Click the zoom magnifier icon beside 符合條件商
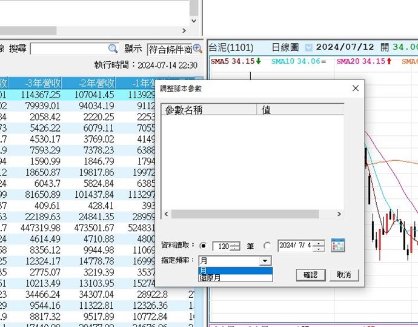This screenshot has width=418, height=327. [x=197, y=49]
